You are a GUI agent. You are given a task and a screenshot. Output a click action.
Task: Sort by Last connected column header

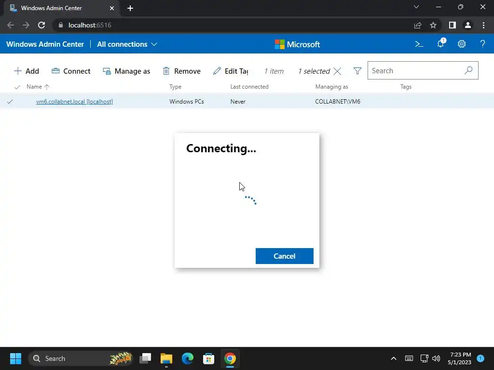coord(249,87)
